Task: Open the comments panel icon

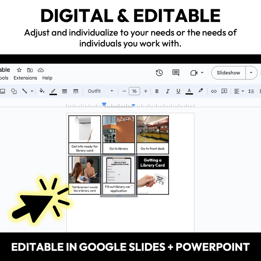Action: click(x=176, y=73)
